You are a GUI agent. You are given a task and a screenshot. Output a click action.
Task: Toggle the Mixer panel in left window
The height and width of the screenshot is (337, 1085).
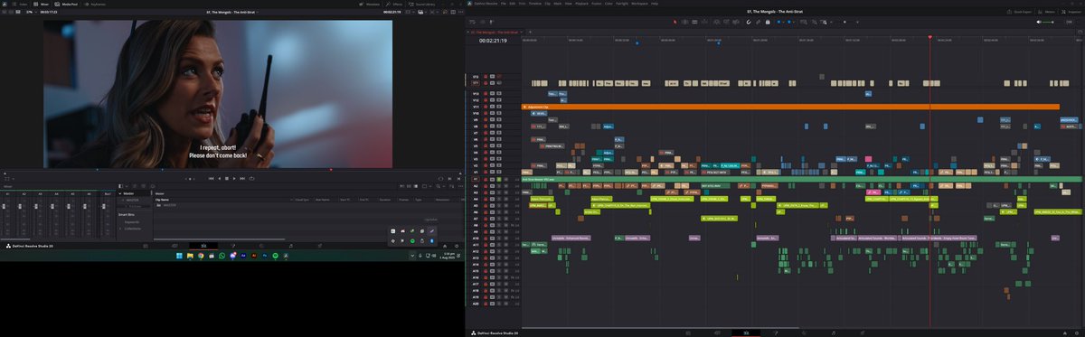[x=41, y=4]
